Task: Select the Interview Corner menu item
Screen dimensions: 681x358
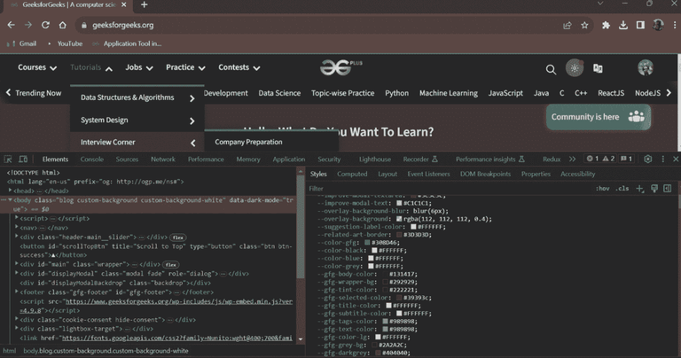Action: point(137,143)
